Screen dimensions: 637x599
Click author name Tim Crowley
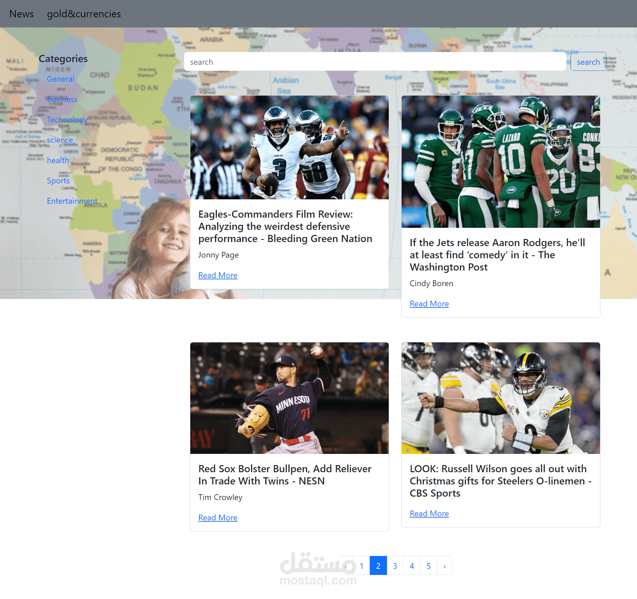click(220, 497)
